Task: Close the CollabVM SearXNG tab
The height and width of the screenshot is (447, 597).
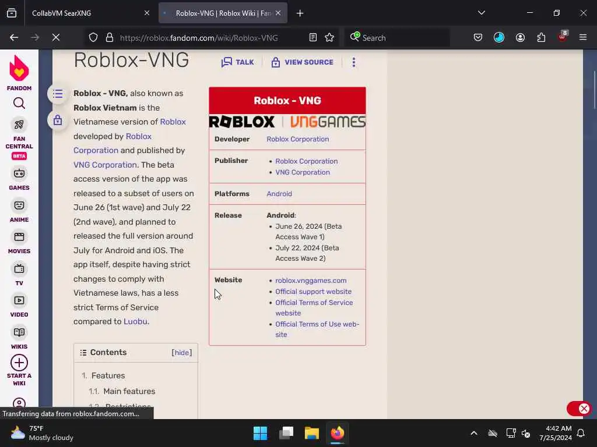Action: pos(147,13)
